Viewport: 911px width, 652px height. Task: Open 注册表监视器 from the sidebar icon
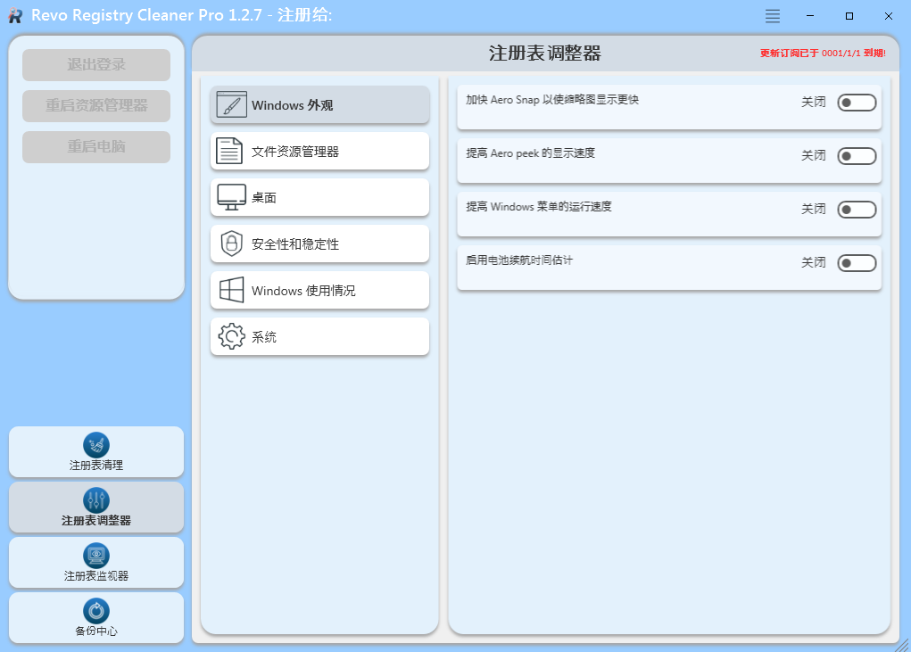coord(95,556)
